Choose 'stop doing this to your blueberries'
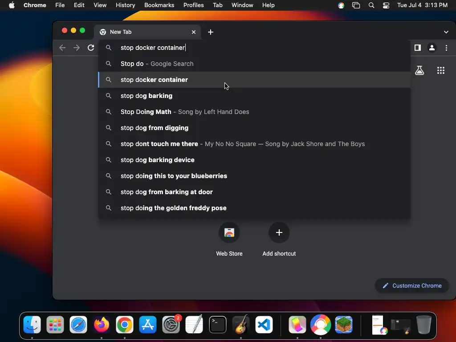The width and height of the screenshot is (456, 342). click(x=254, y=175)
